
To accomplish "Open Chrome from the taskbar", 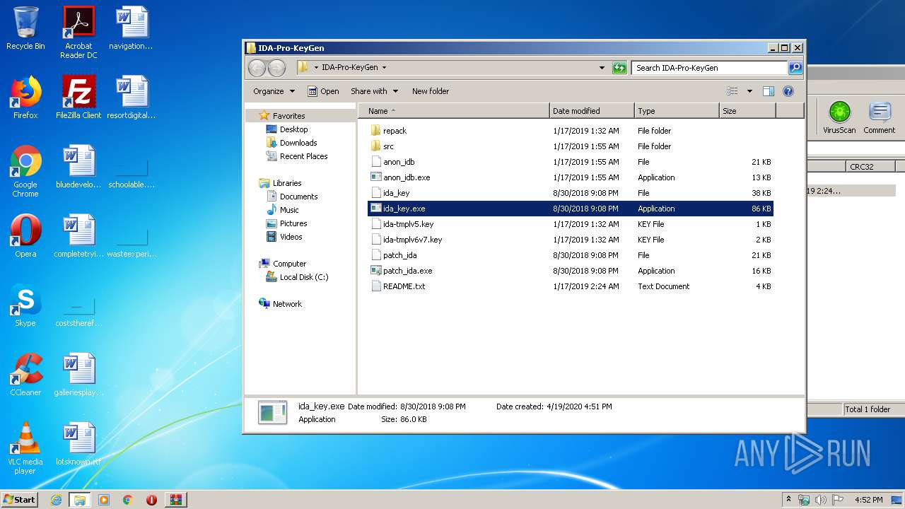I will point(127,500).
